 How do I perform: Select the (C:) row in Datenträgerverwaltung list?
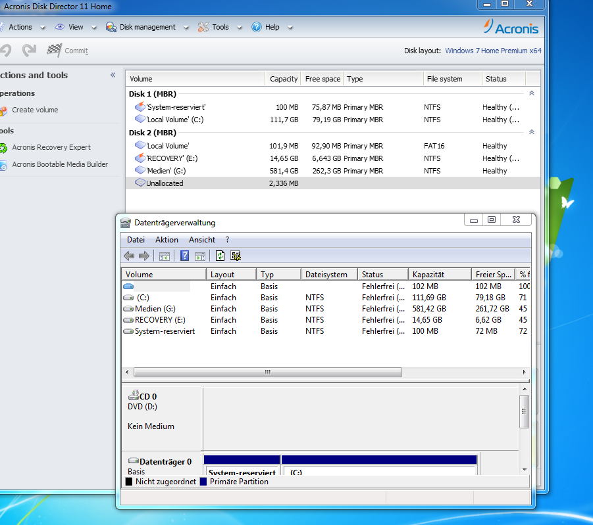[x=326, y=298]
